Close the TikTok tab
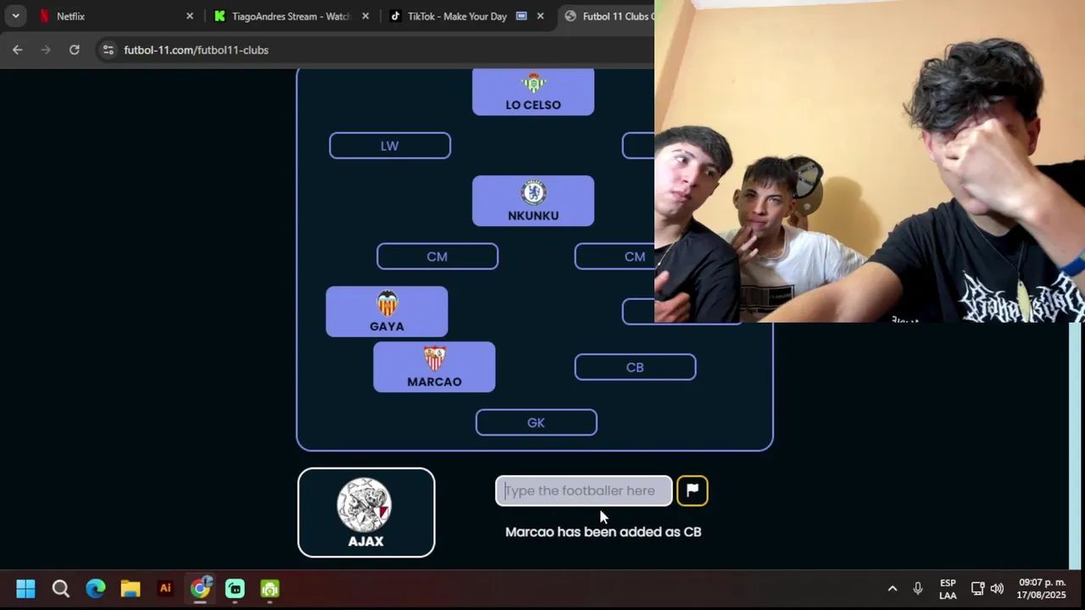 [540, 16]
